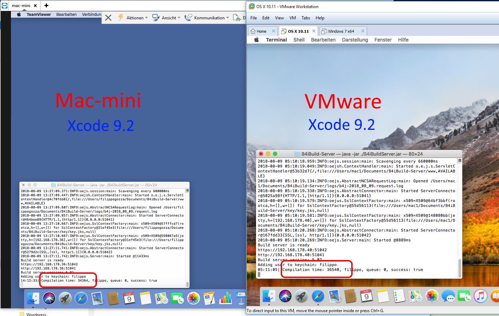Screen dimensions: 499x316
Task: Open Notes in the Mac-mini dock
Action: point(145,298)
